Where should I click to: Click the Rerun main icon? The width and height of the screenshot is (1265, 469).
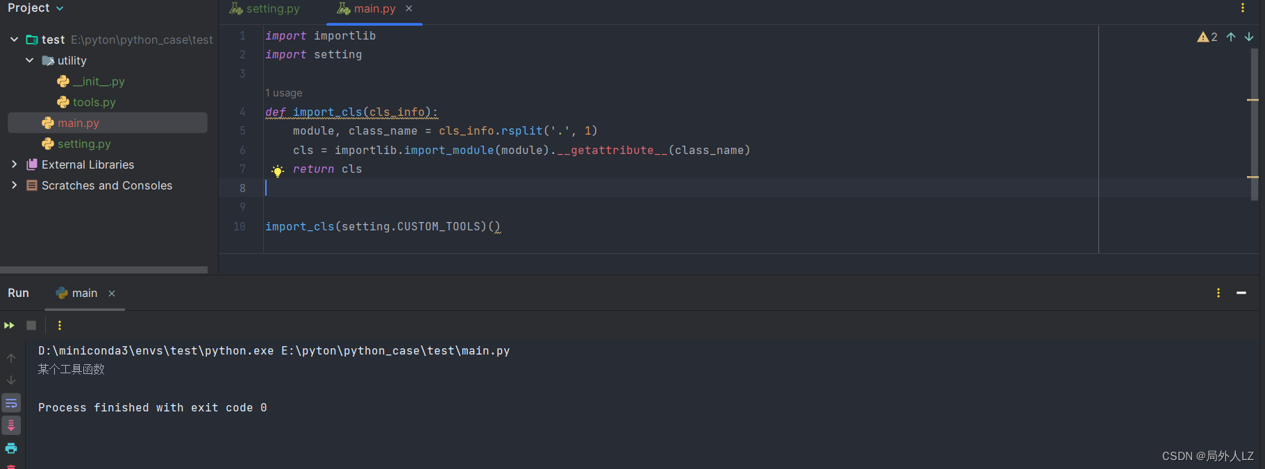[9, 325]
